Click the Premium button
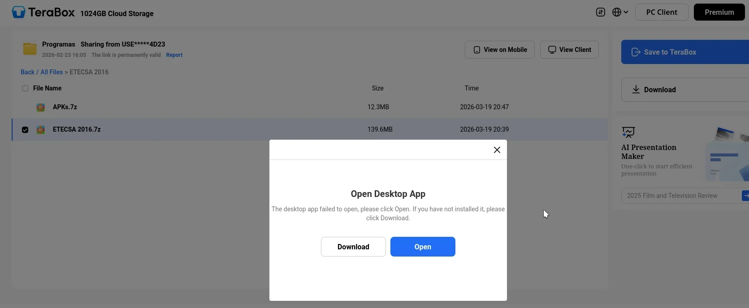The width and height of the screenshot is (749, 308). [719, 12]
